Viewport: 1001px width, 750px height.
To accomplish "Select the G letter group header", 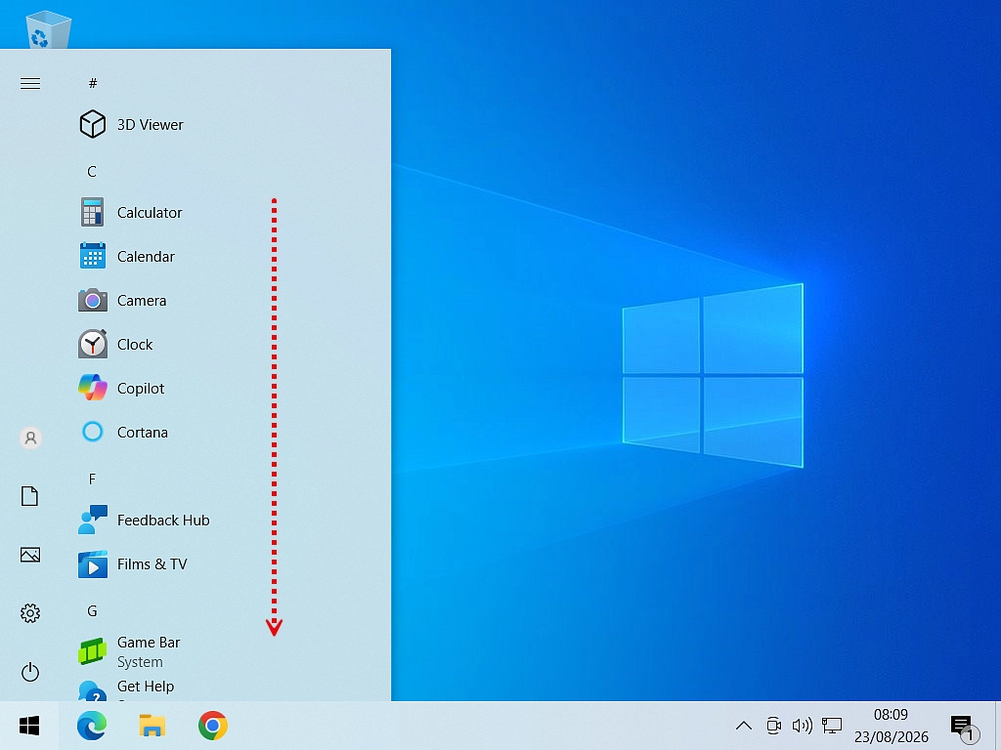I will click(92, 611).
